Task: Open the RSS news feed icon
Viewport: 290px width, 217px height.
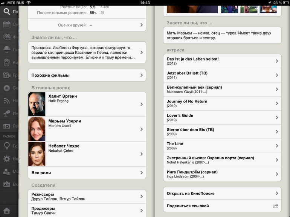Action: pyautogui.click(x=6, y=101)
